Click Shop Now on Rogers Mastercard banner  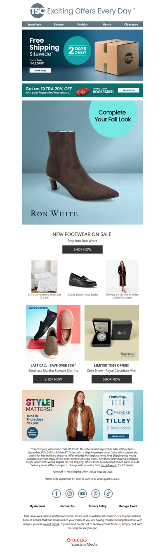click(x=128, y=90)
